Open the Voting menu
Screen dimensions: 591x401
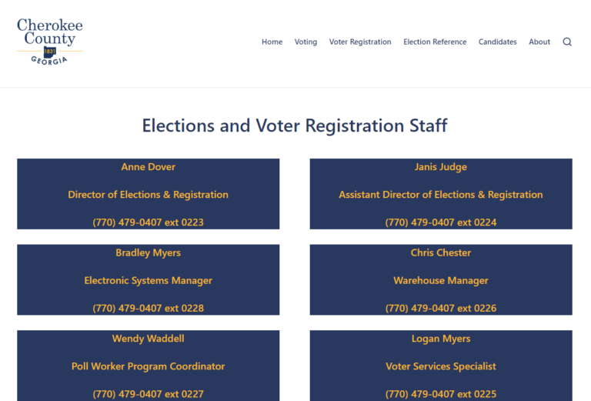[x=306, y=42]
